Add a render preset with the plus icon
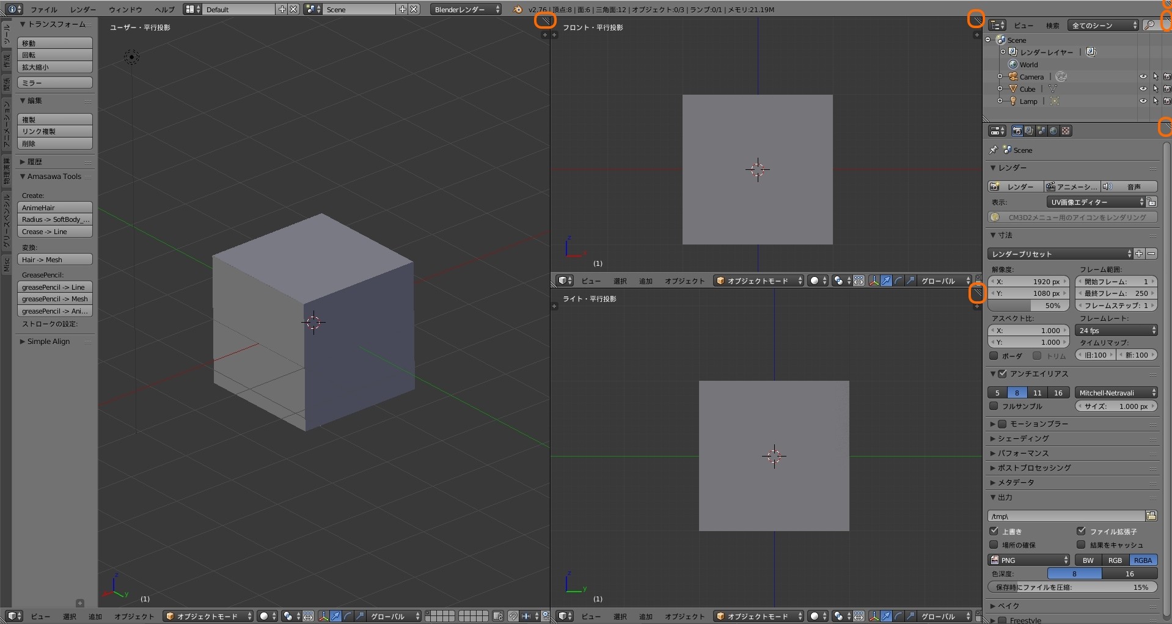This screenshot has height=624, width=1172. pos(1139,254)
